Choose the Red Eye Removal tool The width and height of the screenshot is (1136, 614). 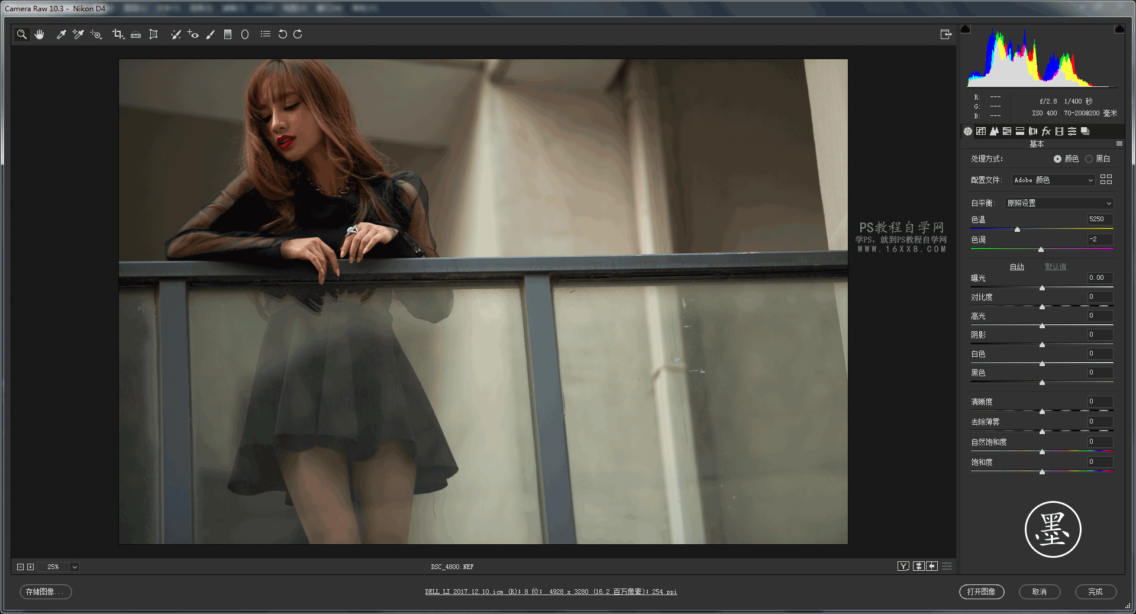click(x=193, y=34)
